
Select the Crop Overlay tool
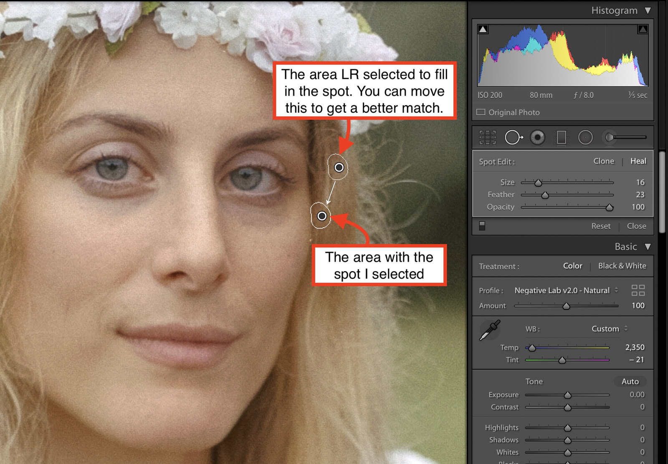click(x=487, y=137)
